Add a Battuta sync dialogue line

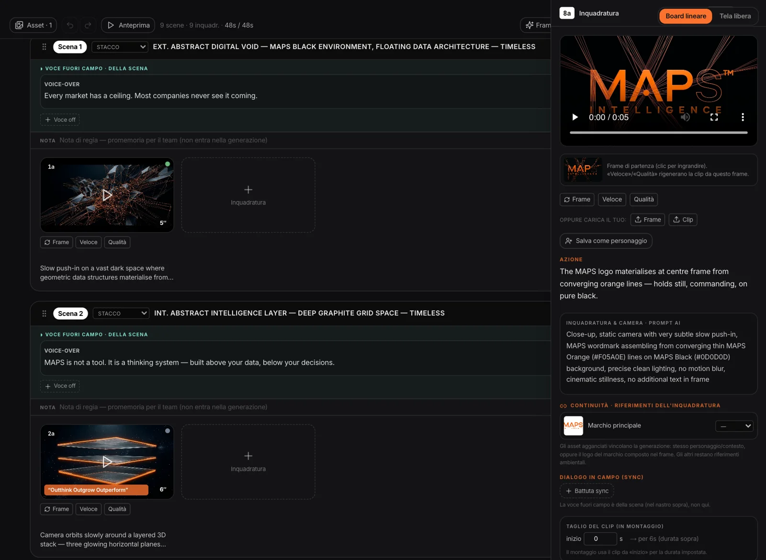587,491
